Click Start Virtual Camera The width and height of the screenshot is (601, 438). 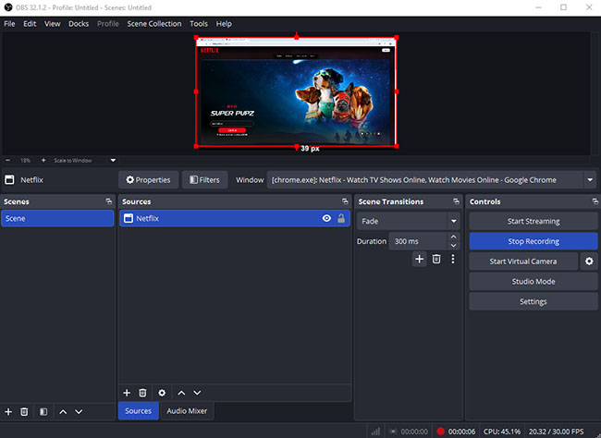(523, 262)
